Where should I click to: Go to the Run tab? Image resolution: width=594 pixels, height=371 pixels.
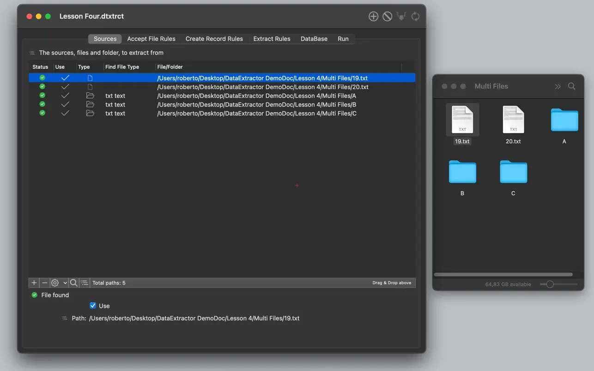pyautogui.click(x=343, y=39)
